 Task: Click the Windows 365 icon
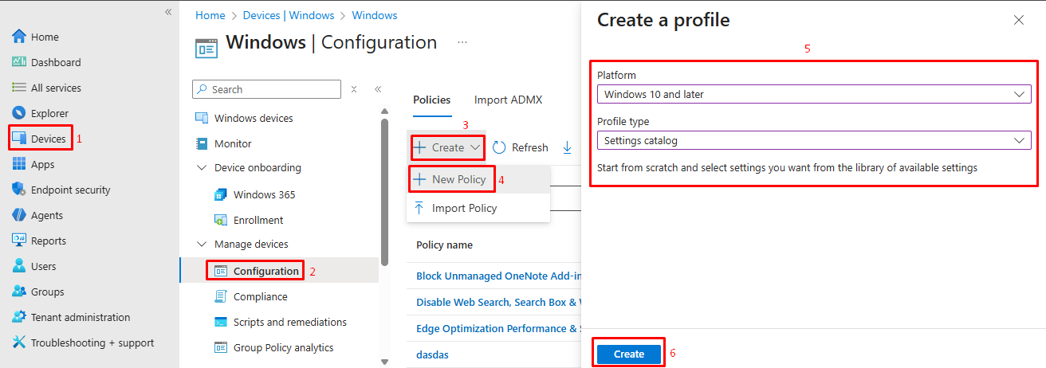tap(221, 194)
